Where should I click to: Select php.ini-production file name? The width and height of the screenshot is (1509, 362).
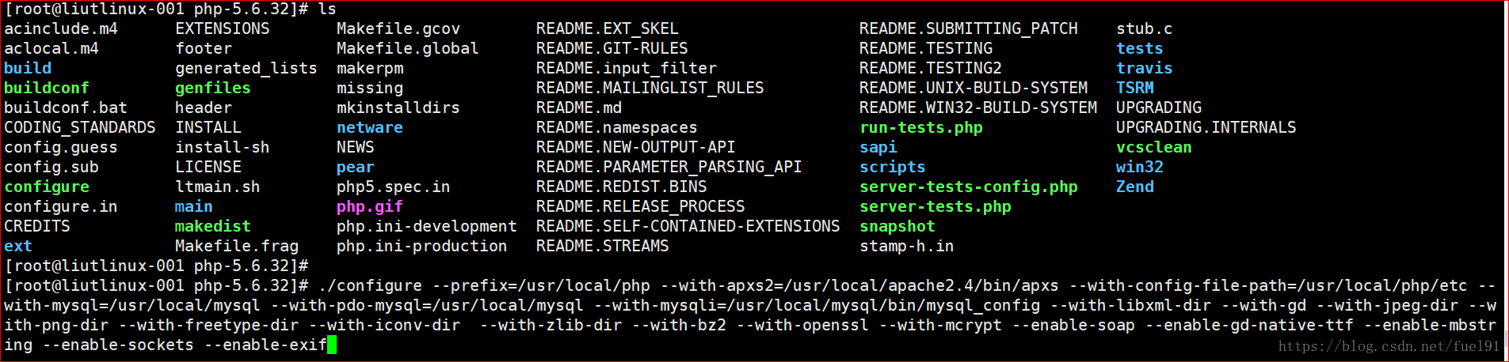pos(422,247)
